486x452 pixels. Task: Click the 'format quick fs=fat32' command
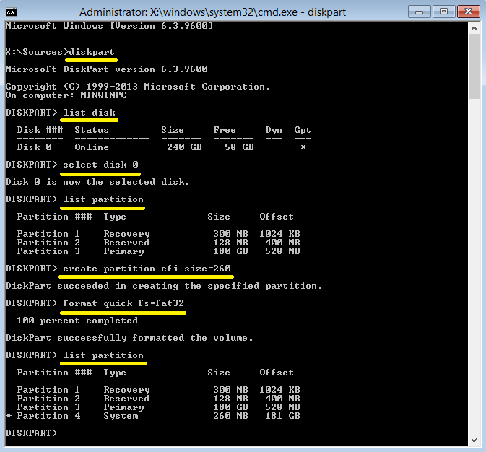(123, 303)
